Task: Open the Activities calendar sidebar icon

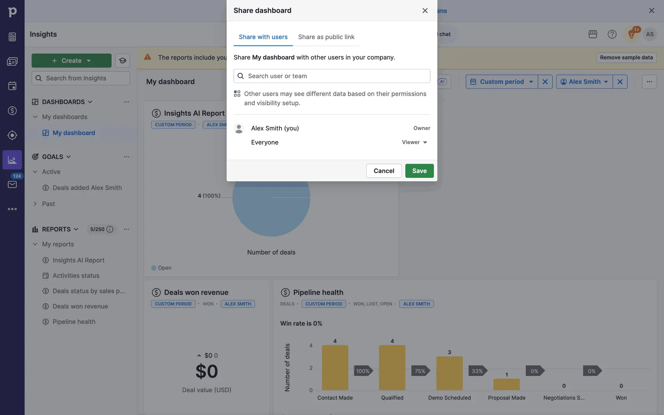Action: (x=12, y=86)
